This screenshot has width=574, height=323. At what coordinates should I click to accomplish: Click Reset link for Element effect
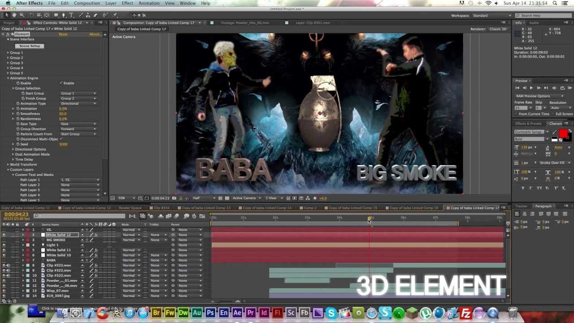tap(63, 34)
